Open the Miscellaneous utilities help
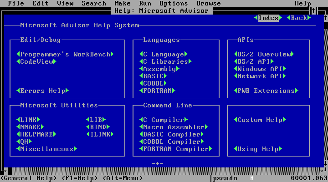 [46, 149]
